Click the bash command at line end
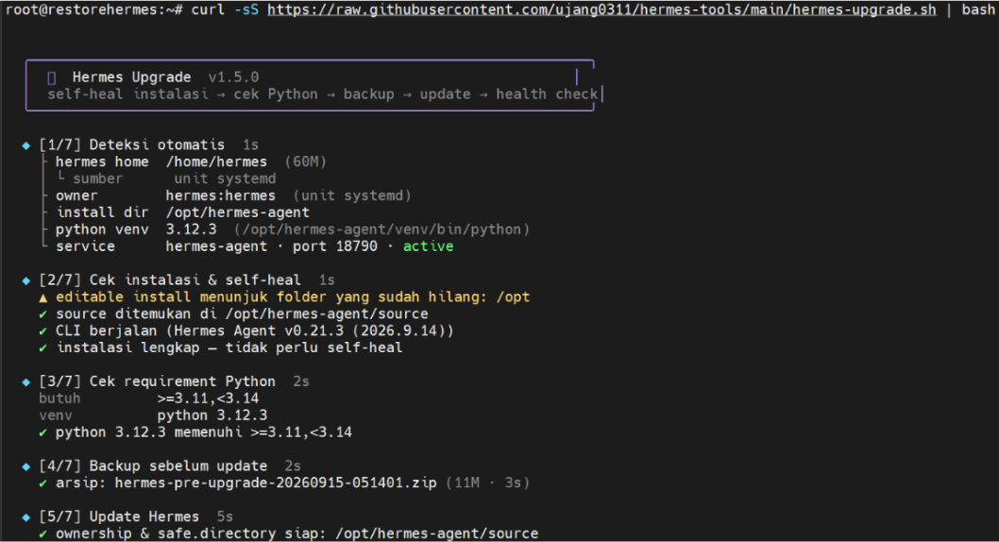This screenshot has height=542, width=999. pos(978,9)
